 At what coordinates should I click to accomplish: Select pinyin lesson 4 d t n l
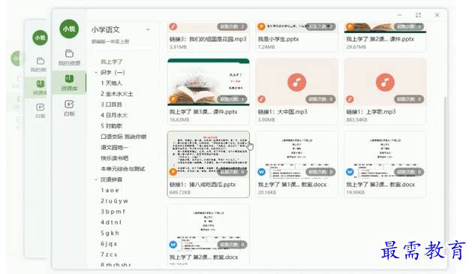111,222
